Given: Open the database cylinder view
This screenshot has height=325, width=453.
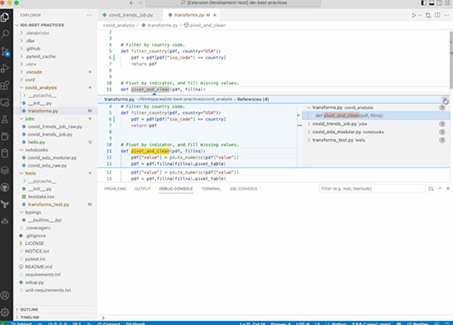Looking at the screenshot, I should [5, 153].
